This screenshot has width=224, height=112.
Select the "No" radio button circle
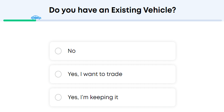[x=58, y=51]
